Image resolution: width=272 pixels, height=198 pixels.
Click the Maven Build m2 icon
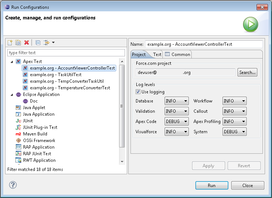18,134
